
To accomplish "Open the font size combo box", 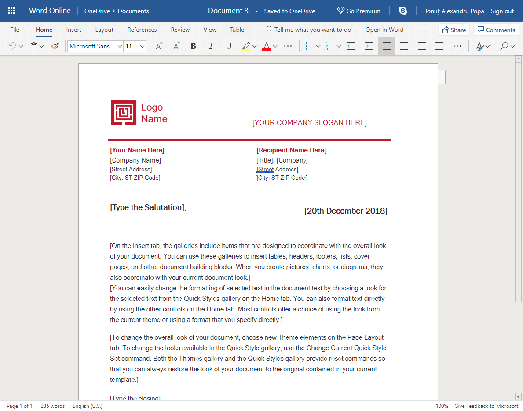I will 135,46.
